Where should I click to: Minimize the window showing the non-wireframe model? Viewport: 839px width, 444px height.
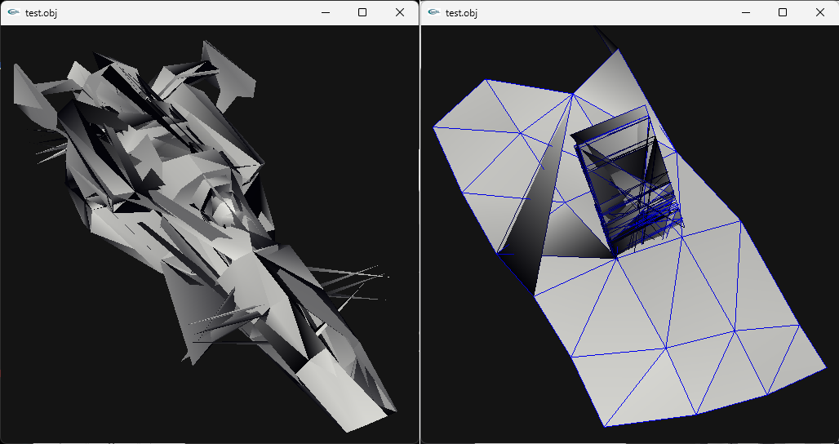(x=325, y=12)
